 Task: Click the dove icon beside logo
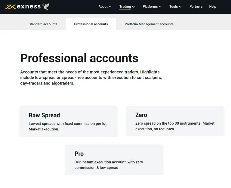coord(46,7)
